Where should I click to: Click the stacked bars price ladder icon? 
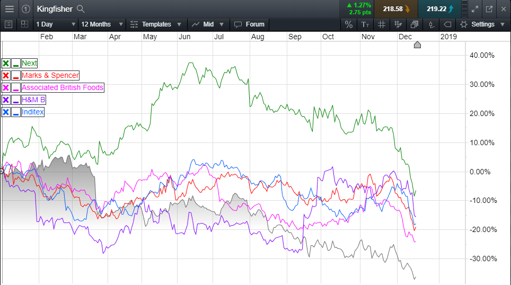(x=465, y=9)
